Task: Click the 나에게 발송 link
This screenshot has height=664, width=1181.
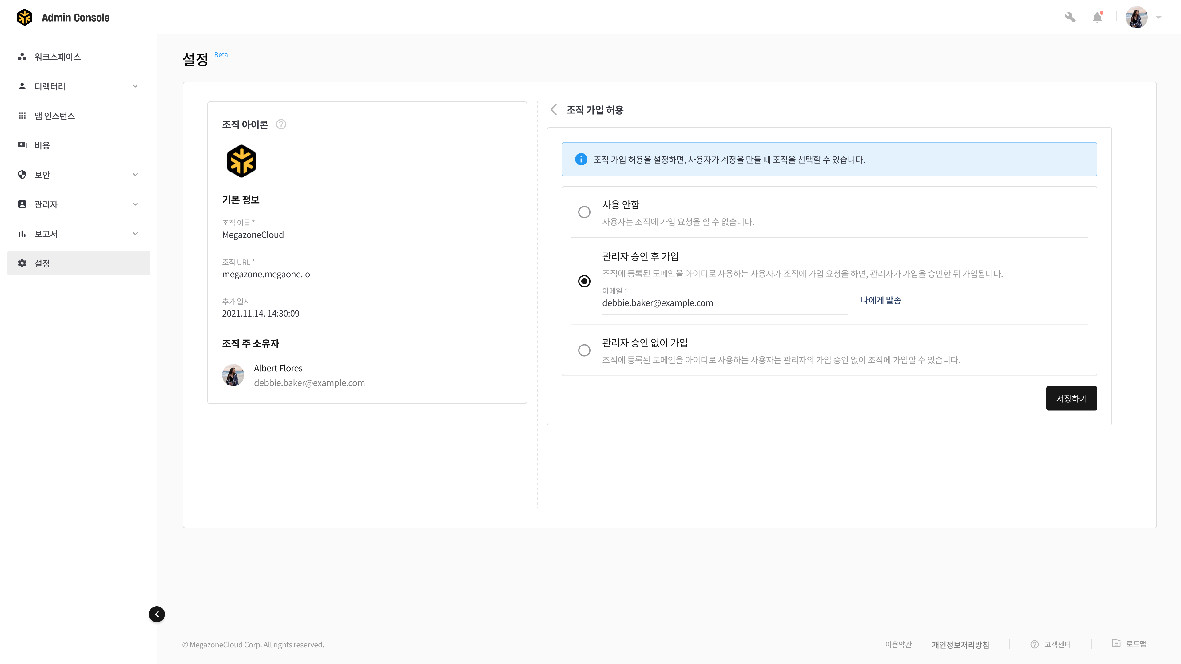Action: pos(881,300)
